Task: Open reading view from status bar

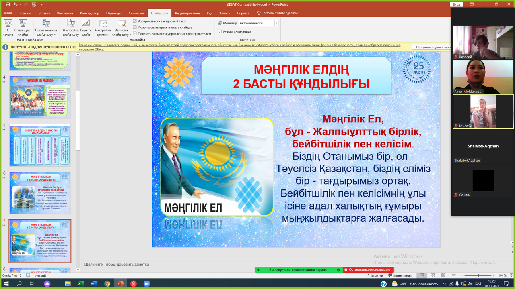Action: [x=443, y=275]
